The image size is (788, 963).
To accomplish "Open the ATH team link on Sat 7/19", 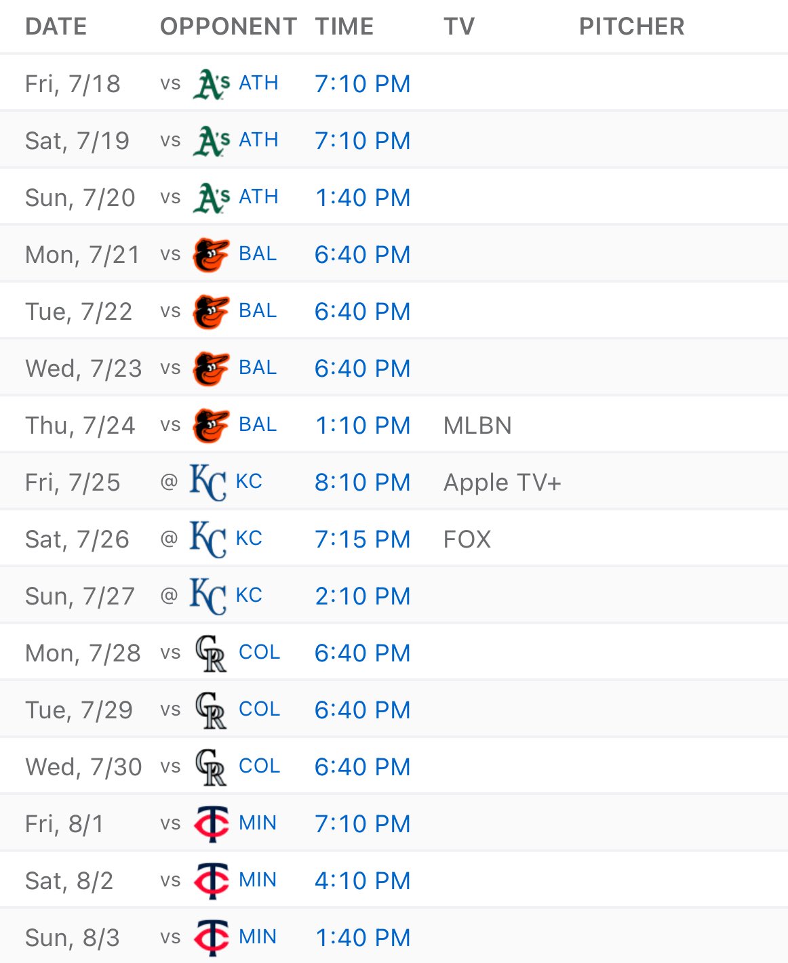I will (258, 140).
